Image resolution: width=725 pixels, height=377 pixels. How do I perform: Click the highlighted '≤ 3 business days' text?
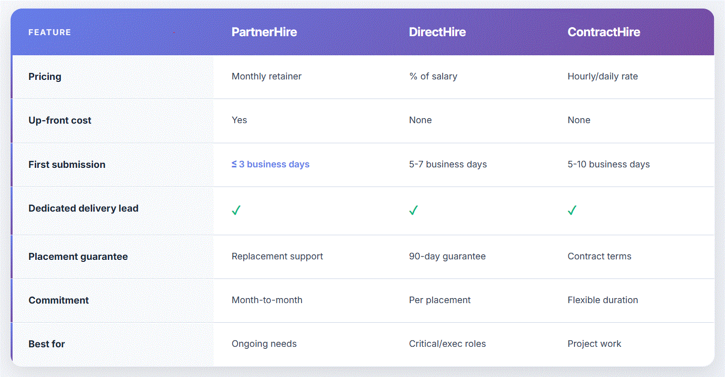tap(270, 164)
